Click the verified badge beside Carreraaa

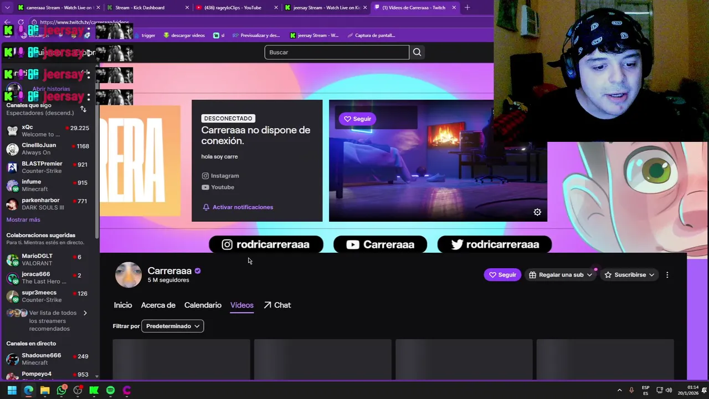tap(198, 271)
